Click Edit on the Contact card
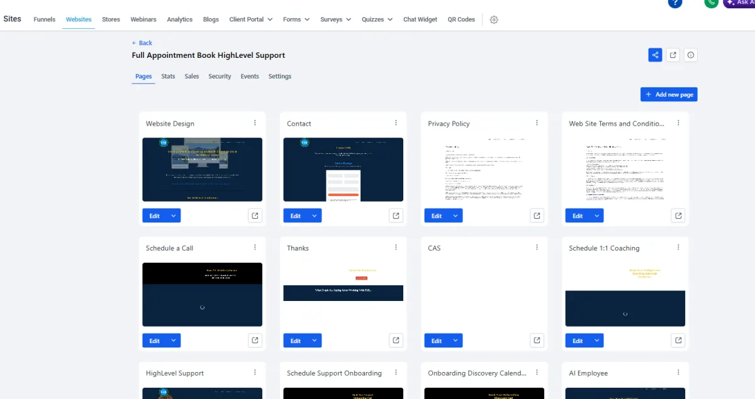This screenshot has width=755, height=399. [296, 216]
